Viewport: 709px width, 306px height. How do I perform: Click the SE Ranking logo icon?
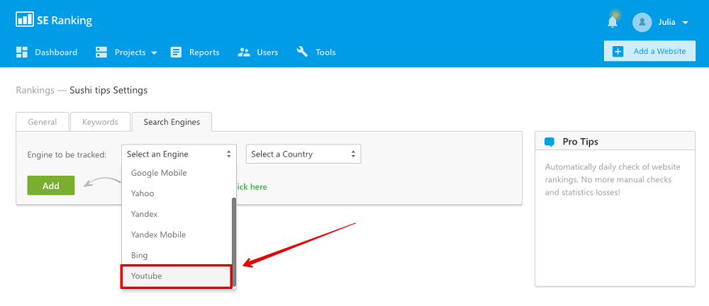click(x=25, y=20)
